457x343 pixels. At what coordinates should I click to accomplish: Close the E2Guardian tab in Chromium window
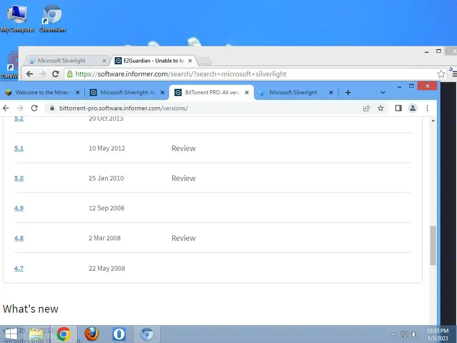(x=190, y=61)
